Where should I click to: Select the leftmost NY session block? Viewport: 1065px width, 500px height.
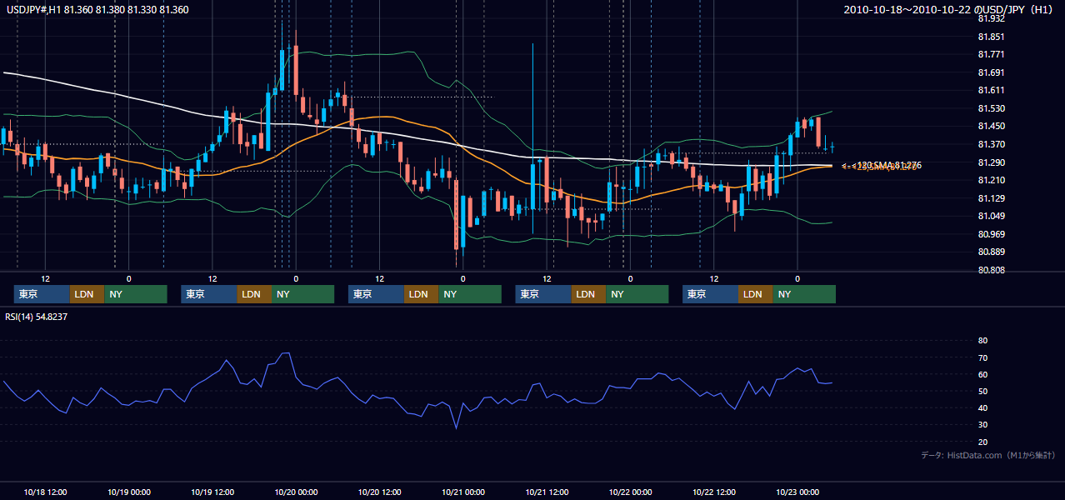[136, 294]
